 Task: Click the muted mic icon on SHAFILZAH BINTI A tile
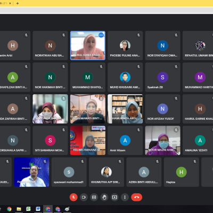[26, 67]
